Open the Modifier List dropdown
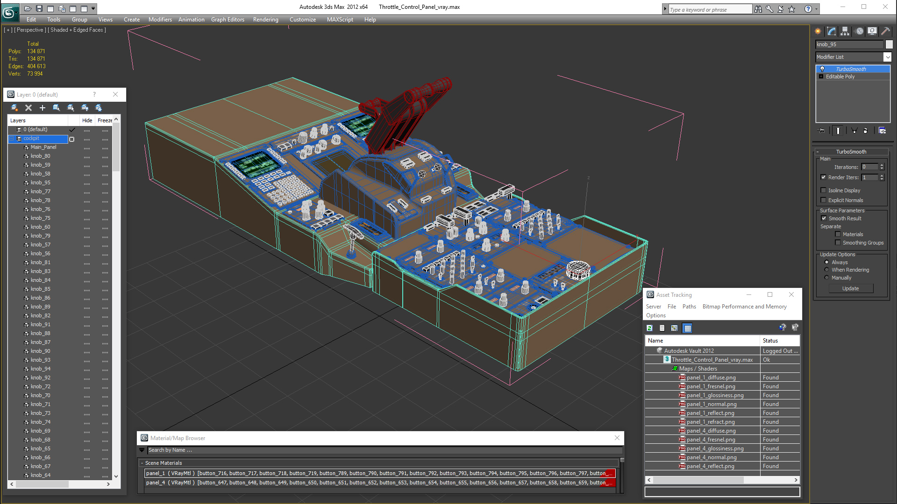897x504 pixels. pyautogui.click(x=887, y=57)
